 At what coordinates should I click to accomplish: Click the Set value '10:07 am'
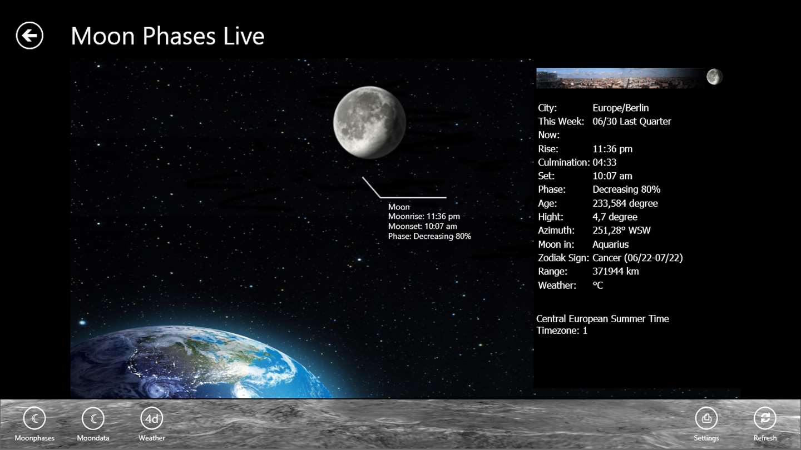[612, 176]
